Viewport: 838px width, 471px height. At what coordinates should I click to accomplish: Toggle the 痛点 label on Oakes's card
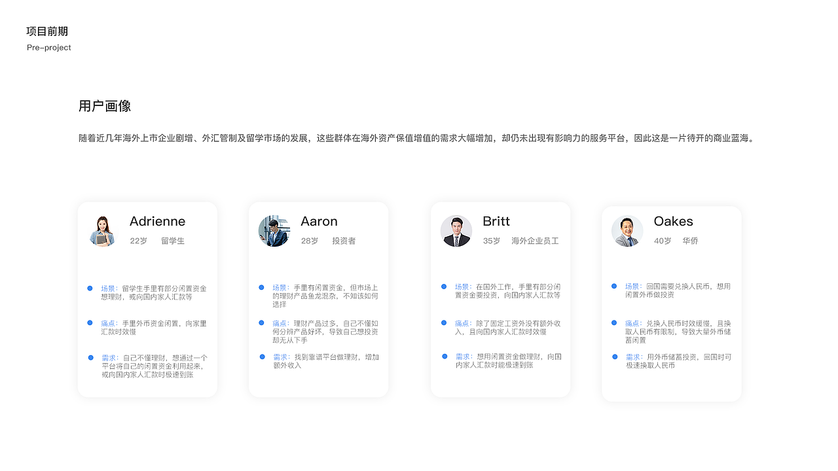632,322
